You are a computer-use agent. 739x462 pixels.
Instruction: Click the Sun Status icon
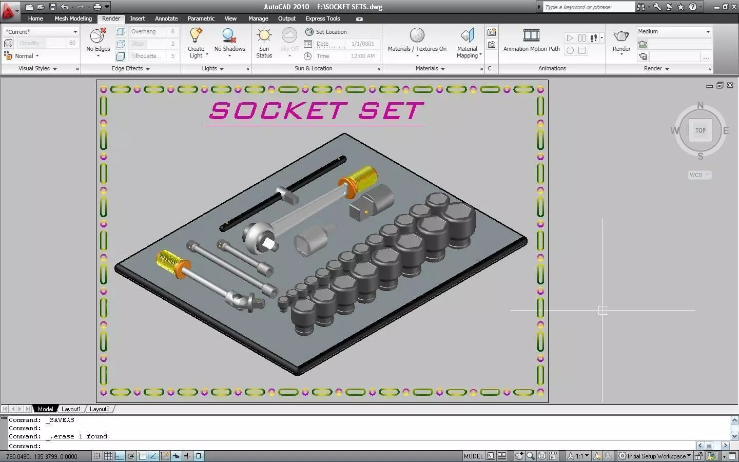264,35
